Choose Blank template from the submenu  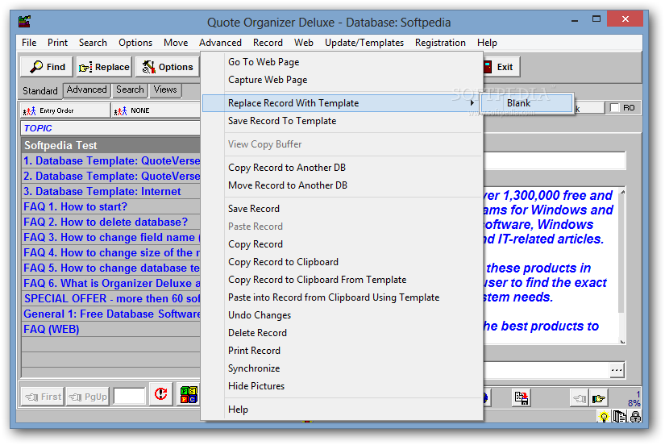[x=526, y=103]
